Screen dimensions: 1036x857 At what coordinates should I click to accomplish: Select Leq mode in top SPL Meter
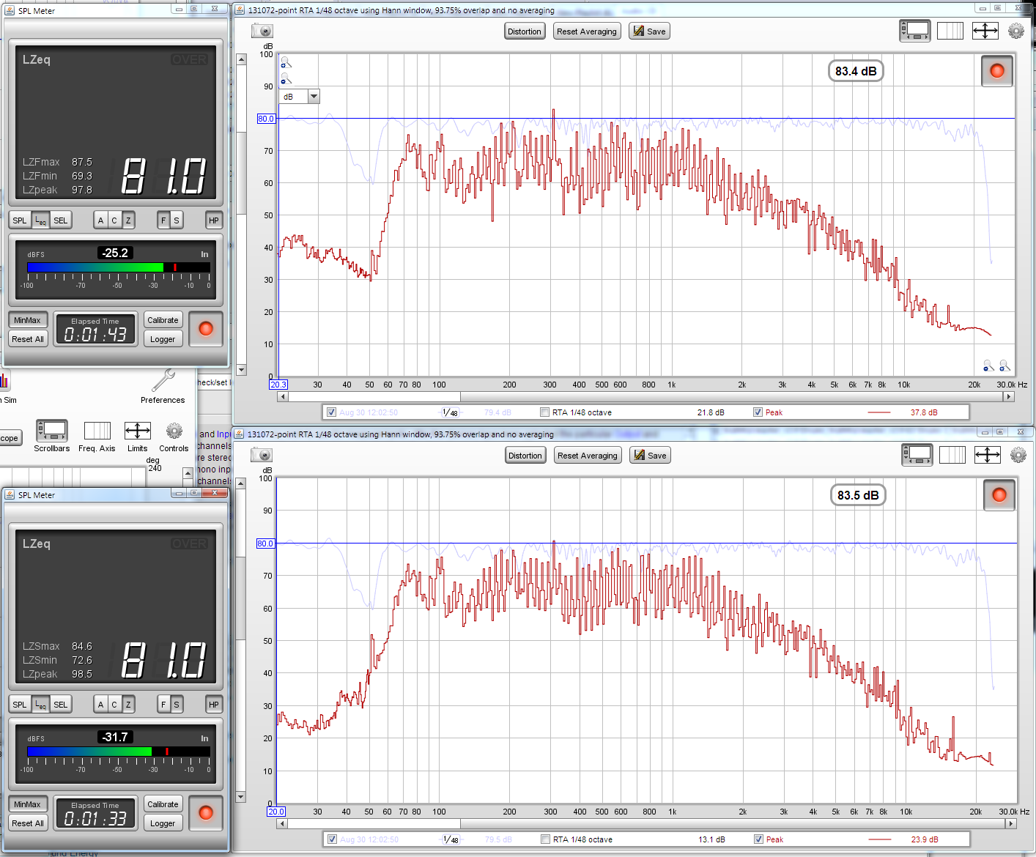point(41,220)
